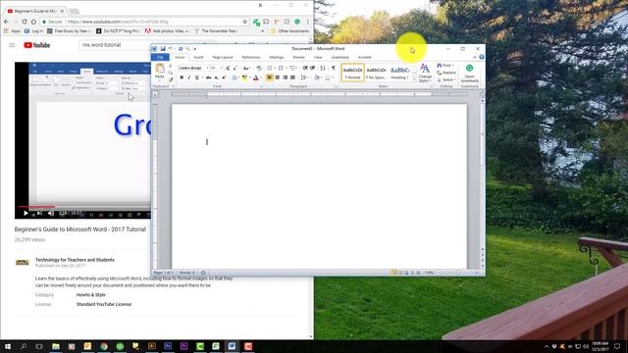Click the Paste icon in Word
The image size is (628, 353).
(160, 69)
